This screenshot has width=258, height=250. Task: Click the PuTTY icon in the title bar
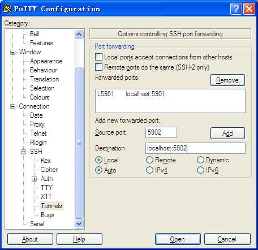[7, 8]
